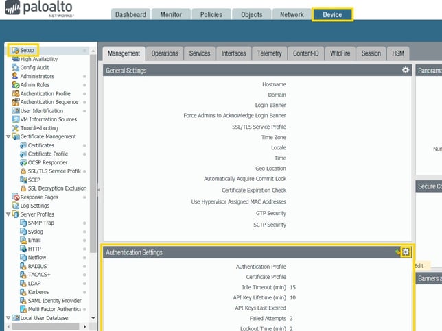
Task: Click the sidebar scroll-down arrow
Action: click(x=93, y=318)
